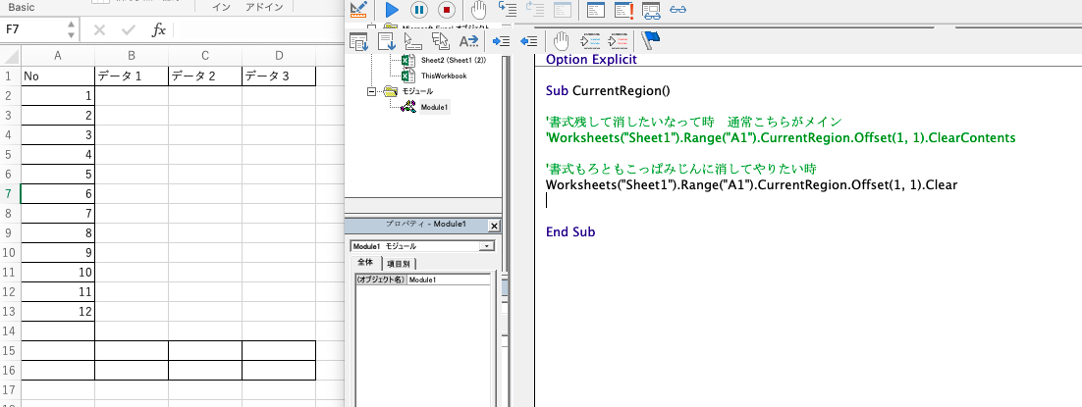Select Sheet2 (Sheet1 (2)) in project tree
The width and height of the screenshot is (1082, 407).
pyautogui.click(x=454, y=59)
